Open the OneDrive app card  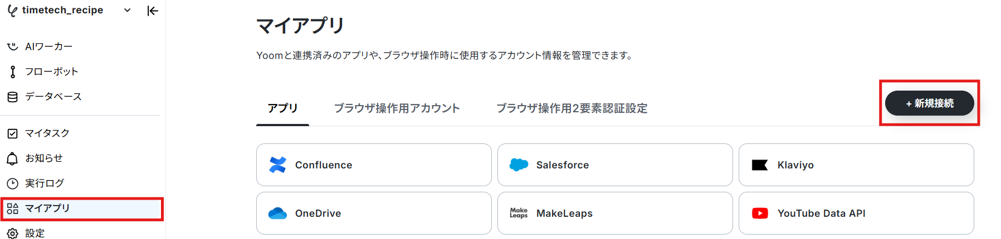[374, 213]
